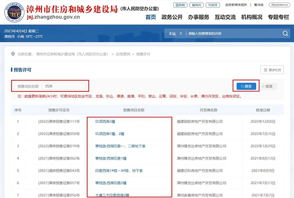
Task: Open the 更多栏目 button
Action: click(x=272, y=70)
